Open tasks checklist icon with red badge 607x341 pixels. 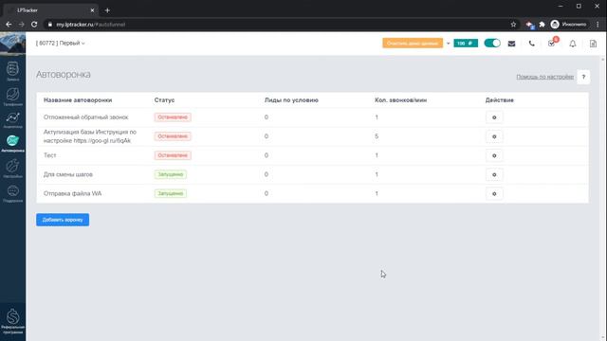point(552,43)
